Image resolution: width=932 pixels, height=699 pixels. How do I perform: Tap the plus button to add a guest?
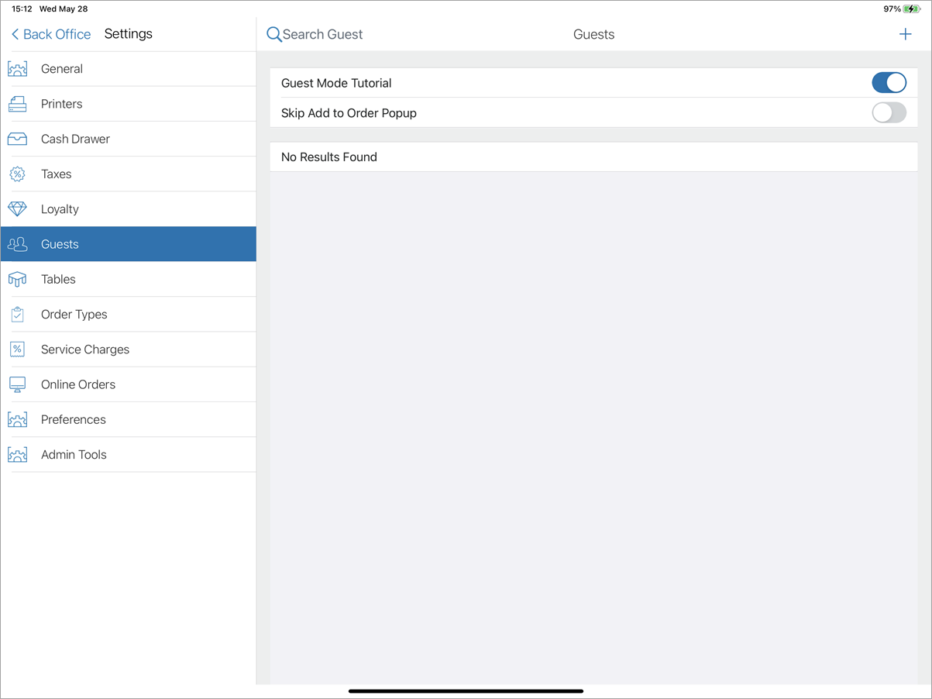coord(905,34)
